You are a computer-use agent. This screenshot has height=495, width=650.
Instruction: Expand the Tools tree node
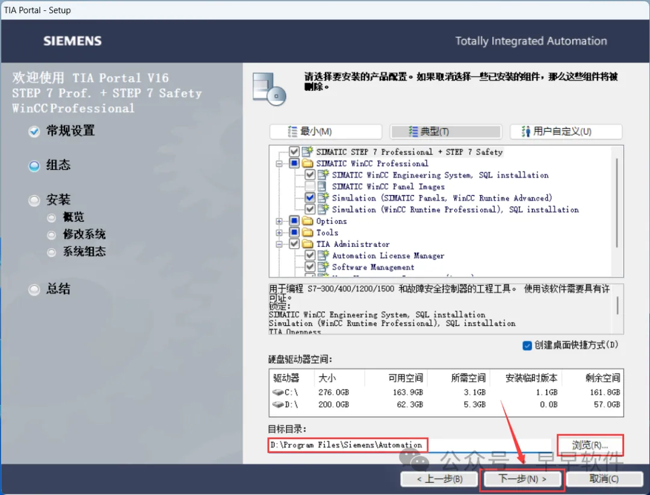point(279,233)
